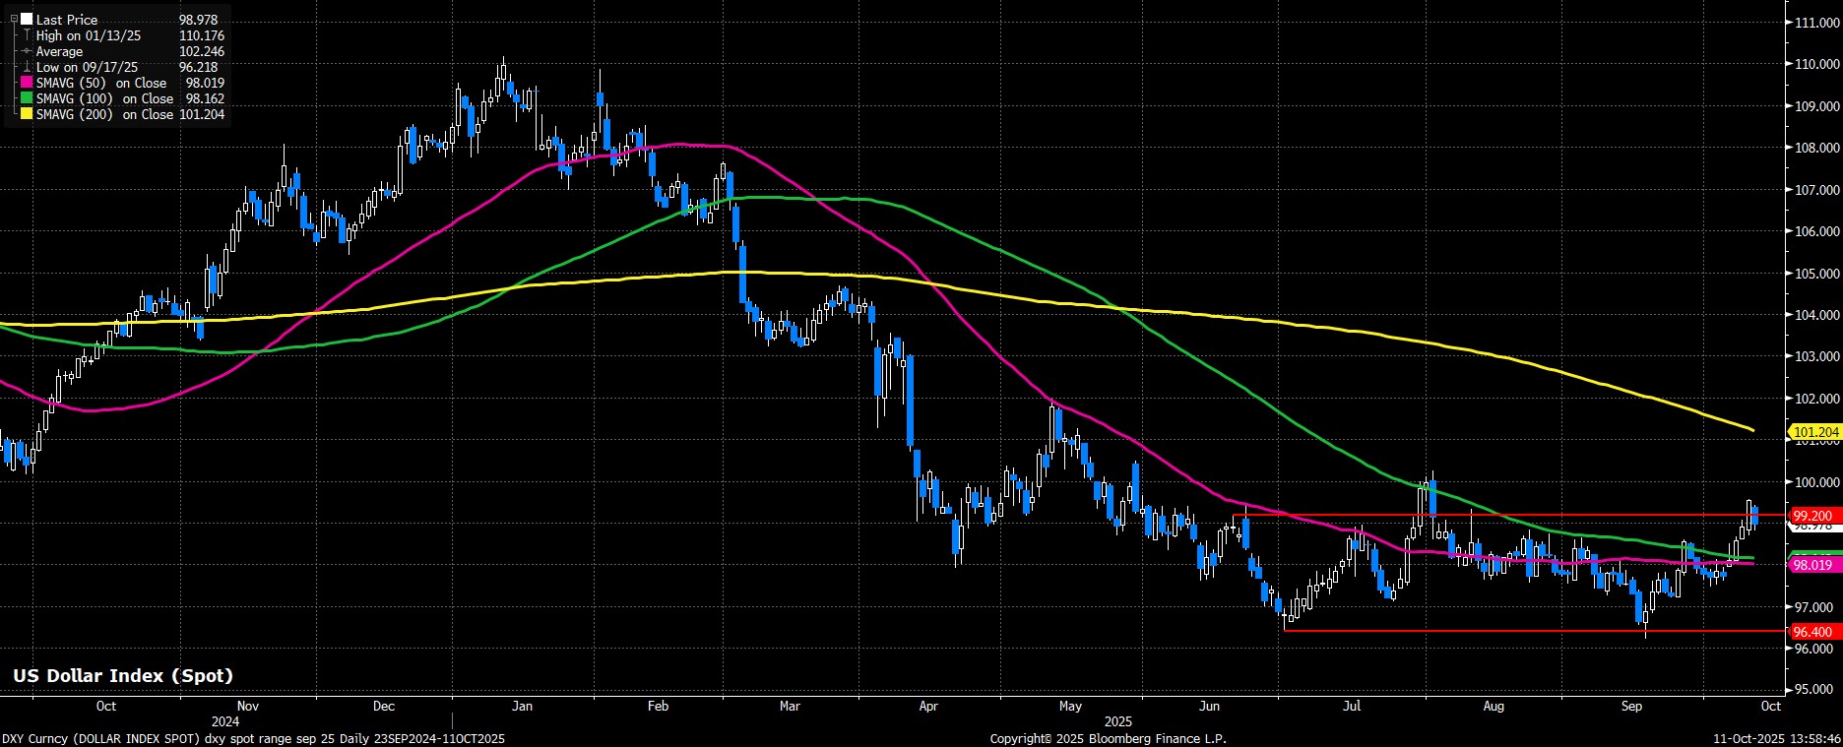Select the green SMAVG (100) swatch

[x=27, y=99]
